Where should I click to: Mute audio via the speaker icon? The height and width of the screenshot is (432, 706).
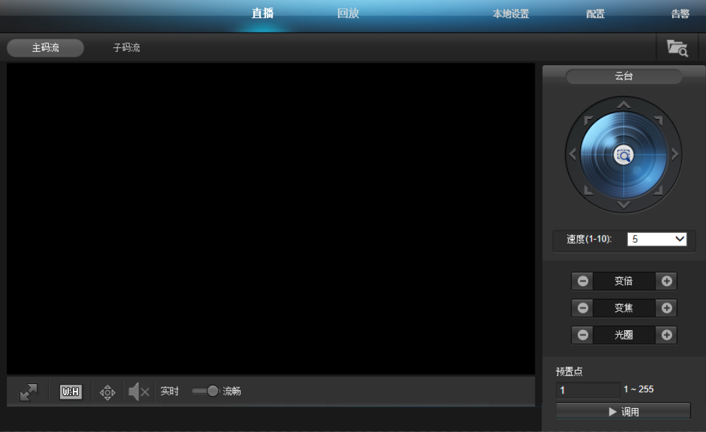click(140, 391)
